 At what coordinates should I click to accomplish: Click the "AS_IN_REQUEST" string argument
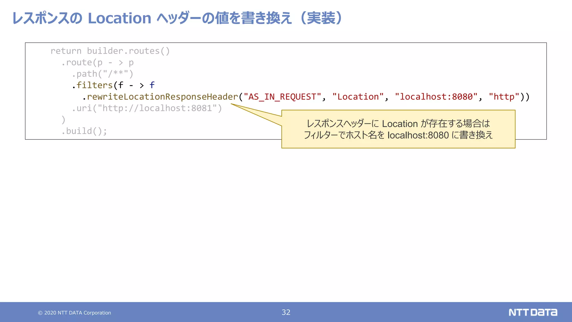point(282,97)
